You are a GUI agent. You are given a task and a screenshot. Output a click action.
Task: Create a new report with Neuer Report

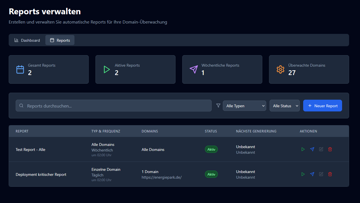click(x=322, y=106)
